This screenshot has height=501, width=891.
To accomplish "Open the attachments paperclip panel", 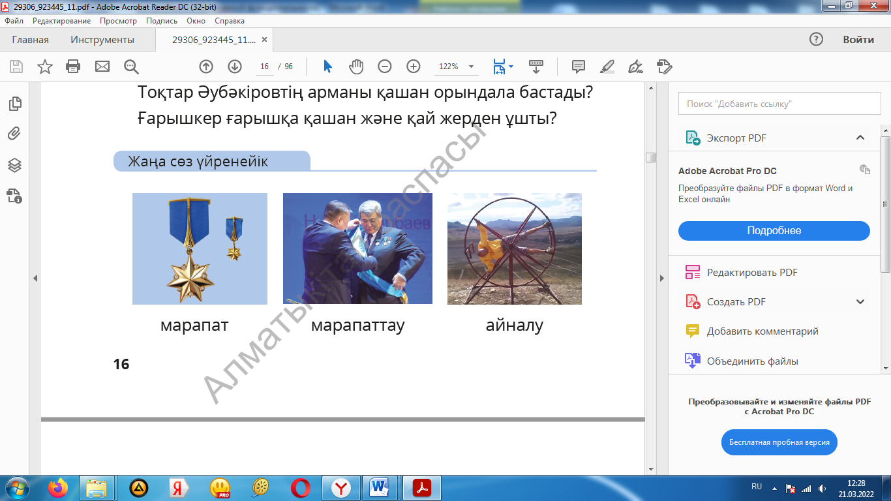I will pos(14,134).
